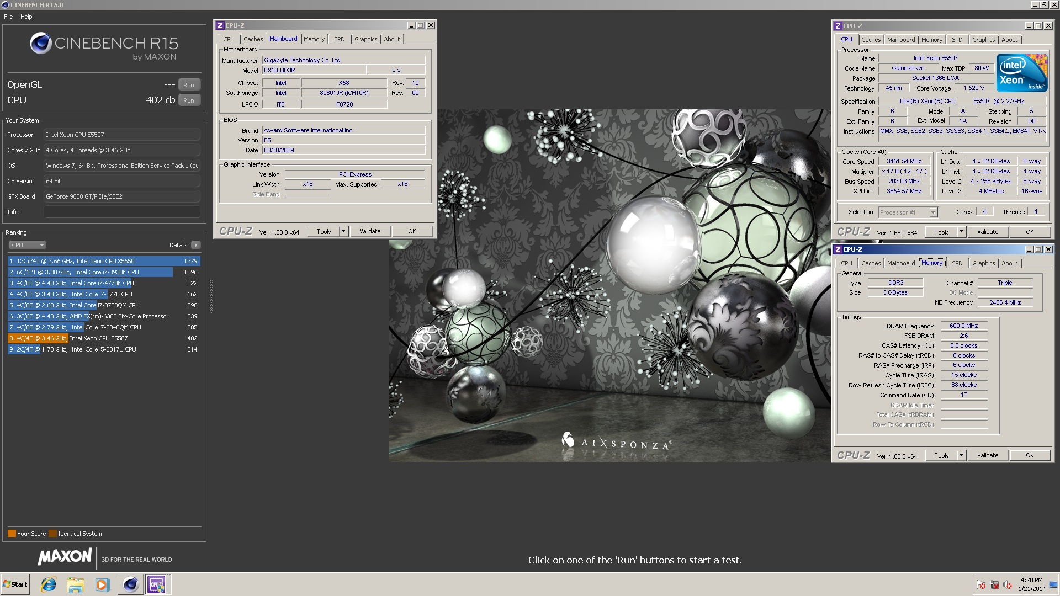
Task: Open Windows Explorer folder icon in taskbar
Action: pyautogui.click(x=76, y=584)
